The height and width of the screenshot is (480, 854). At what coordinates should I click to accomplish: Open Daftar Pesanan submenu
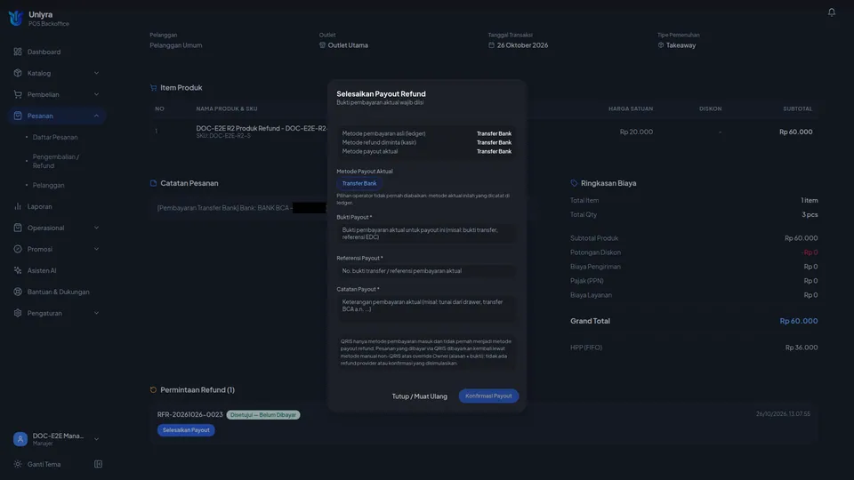(x=57, y=137)
